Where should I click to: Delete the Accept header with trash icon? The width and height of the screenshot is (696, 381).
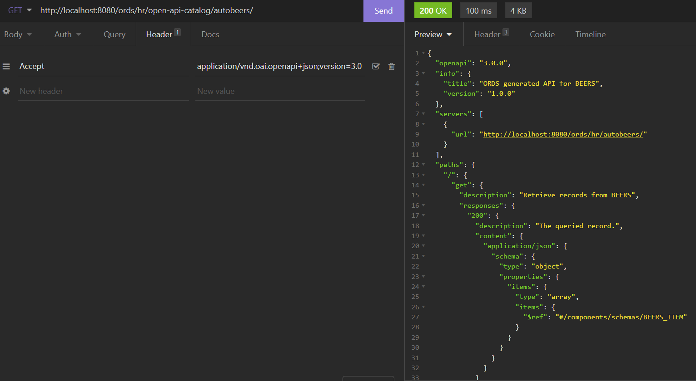tap(392, 66)
